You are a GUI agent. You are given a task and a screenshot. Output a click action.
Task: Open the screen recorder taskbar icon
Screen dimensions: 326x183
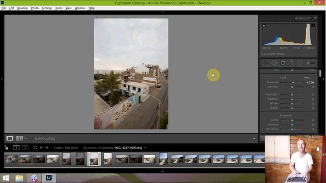pos(34,178)
